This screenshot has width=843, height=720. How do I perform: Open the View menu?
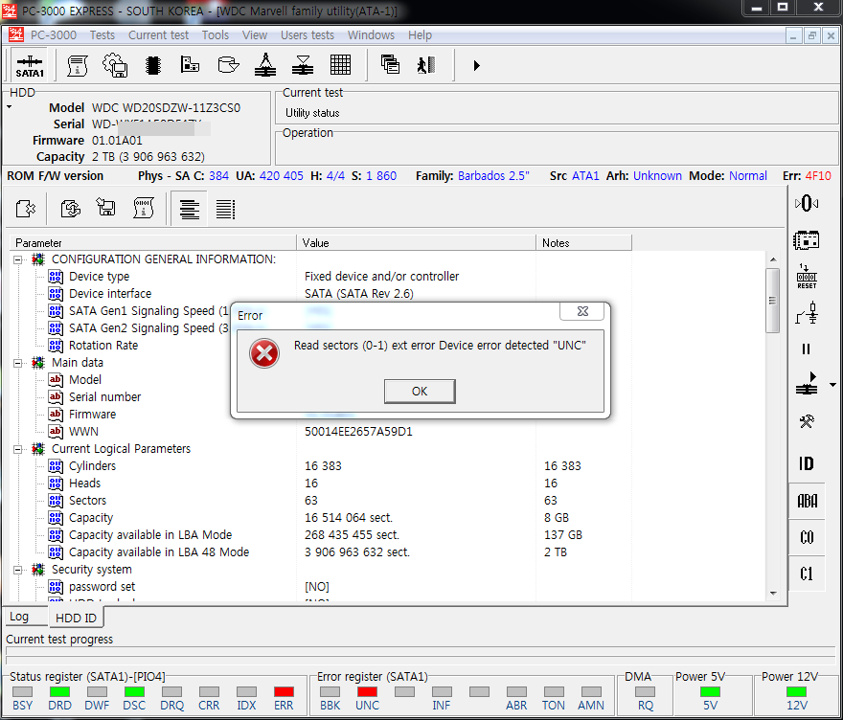pyautogui.click(x=254, y=35)
